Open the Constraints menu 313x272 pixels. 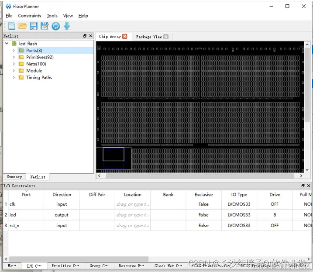tap(30, 16)
